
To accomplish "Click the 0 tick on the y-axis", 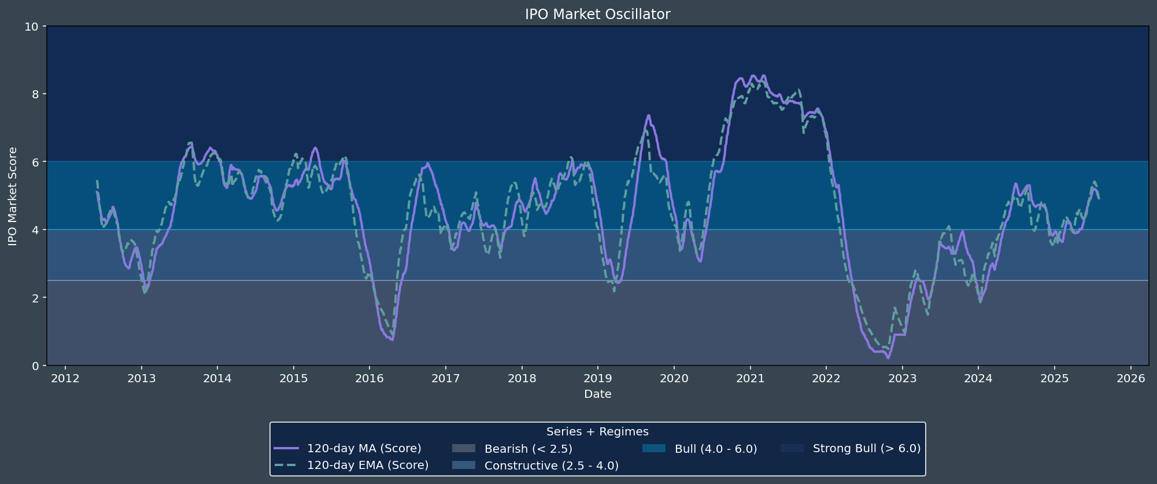I will point(35,366).
